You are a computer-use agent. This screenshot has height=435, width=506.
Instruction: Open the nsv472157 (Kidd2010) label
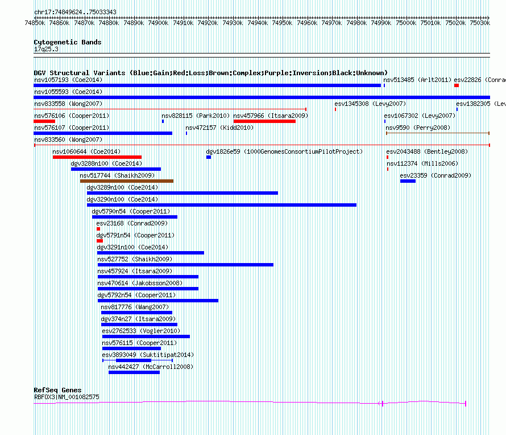(219, 128)
